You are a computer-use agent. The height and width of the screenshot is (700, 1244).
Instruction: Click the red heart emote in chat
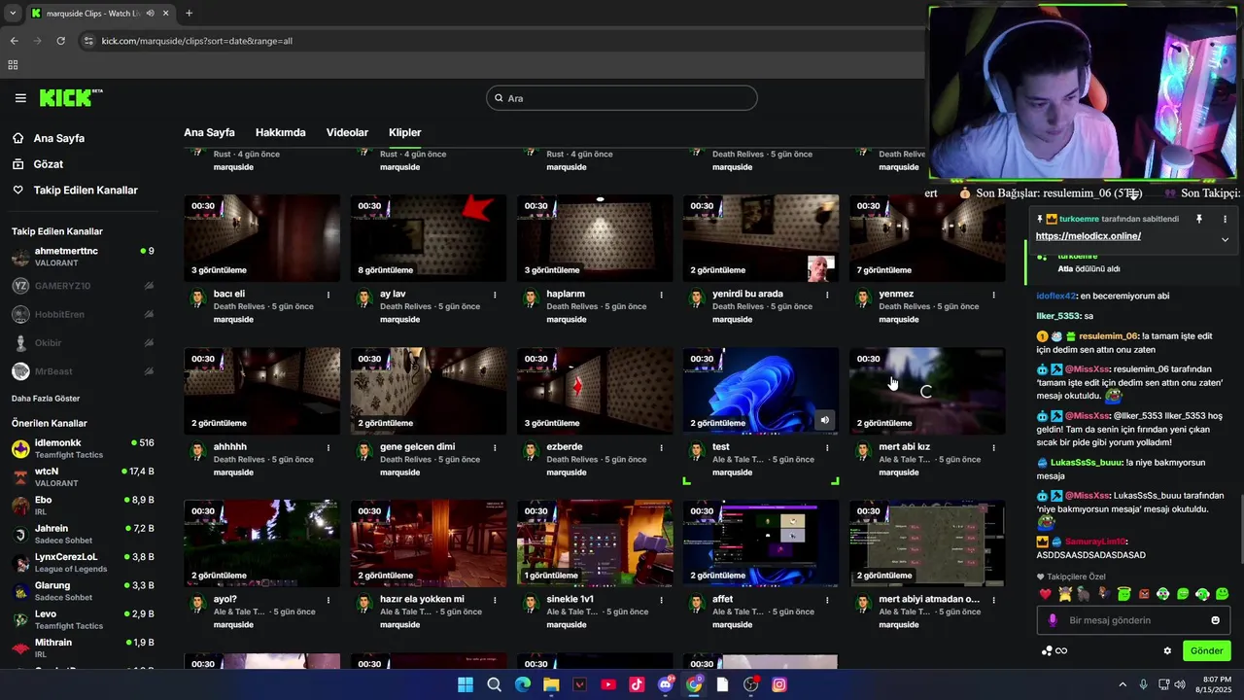click(x=1046, y=594)
